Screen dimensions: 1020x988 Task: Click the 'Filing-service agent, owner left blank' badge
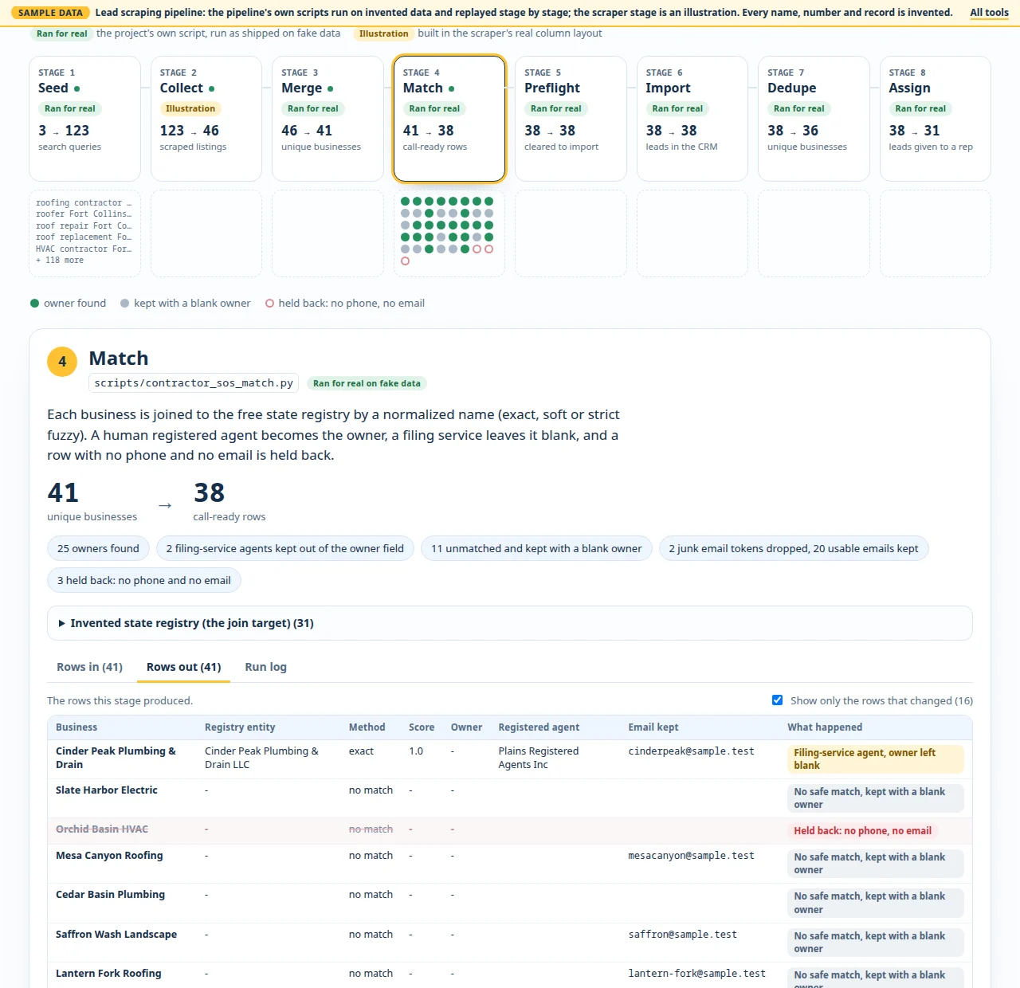tap(875, 759)
